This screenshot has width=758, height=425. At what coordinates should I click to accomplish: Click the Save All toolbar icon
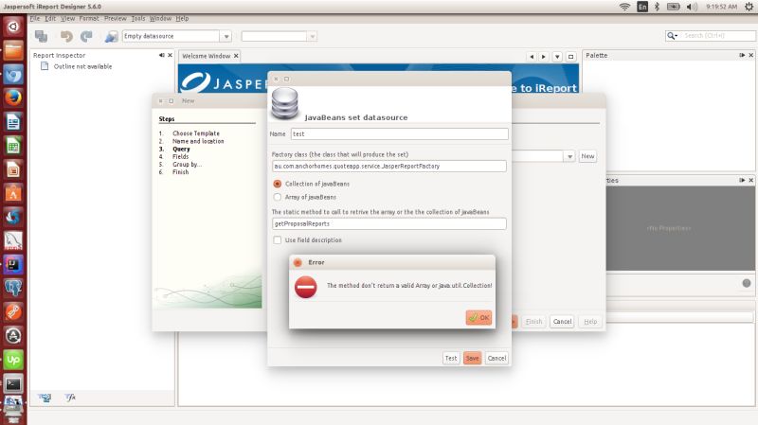point(41,36)
